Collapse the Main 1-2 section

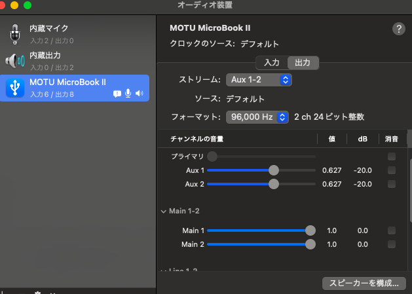(164, 211)
